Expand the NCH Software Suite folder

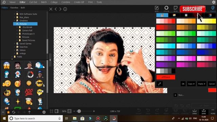pyautogui.click(x=15, y=14)
